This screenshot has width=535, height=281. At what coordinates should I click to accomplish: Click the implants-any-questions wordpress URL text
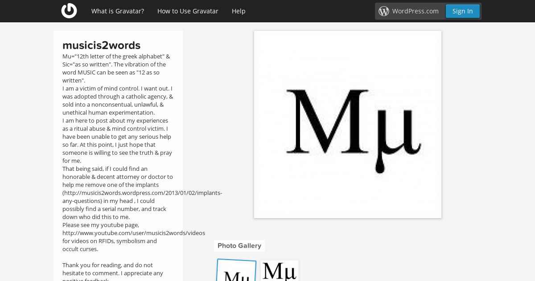[x=142, y=197]
